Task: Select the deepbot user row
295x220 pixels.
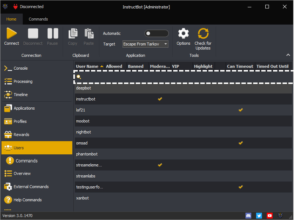Action: (183, 88)
